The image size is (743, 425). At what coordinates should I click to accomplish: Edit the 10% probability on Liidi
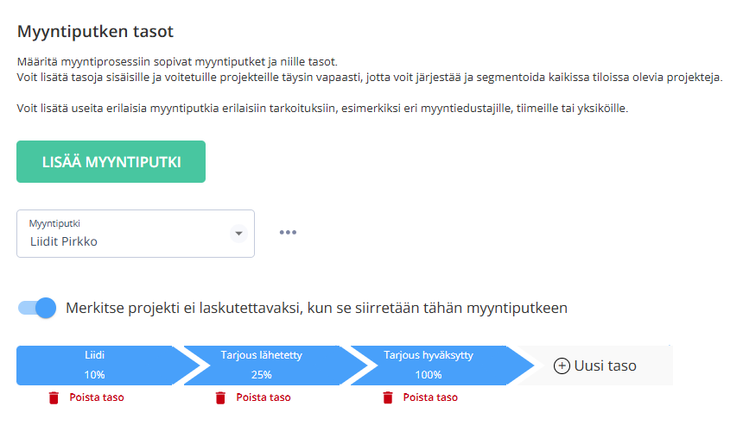(95, 375)
